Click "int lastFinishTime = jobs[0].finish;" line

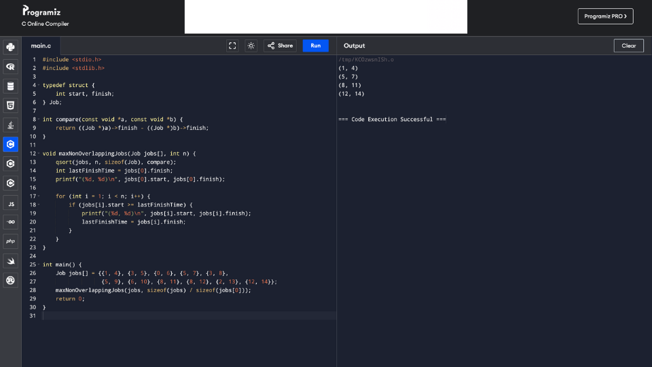point(114,171)
